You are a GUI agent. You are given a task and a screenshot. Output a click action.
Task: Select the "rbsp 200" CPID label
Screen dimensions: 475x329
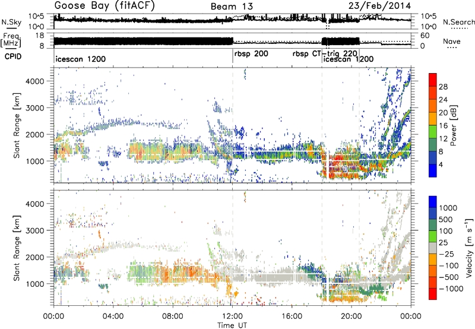(x=251, y=54)
